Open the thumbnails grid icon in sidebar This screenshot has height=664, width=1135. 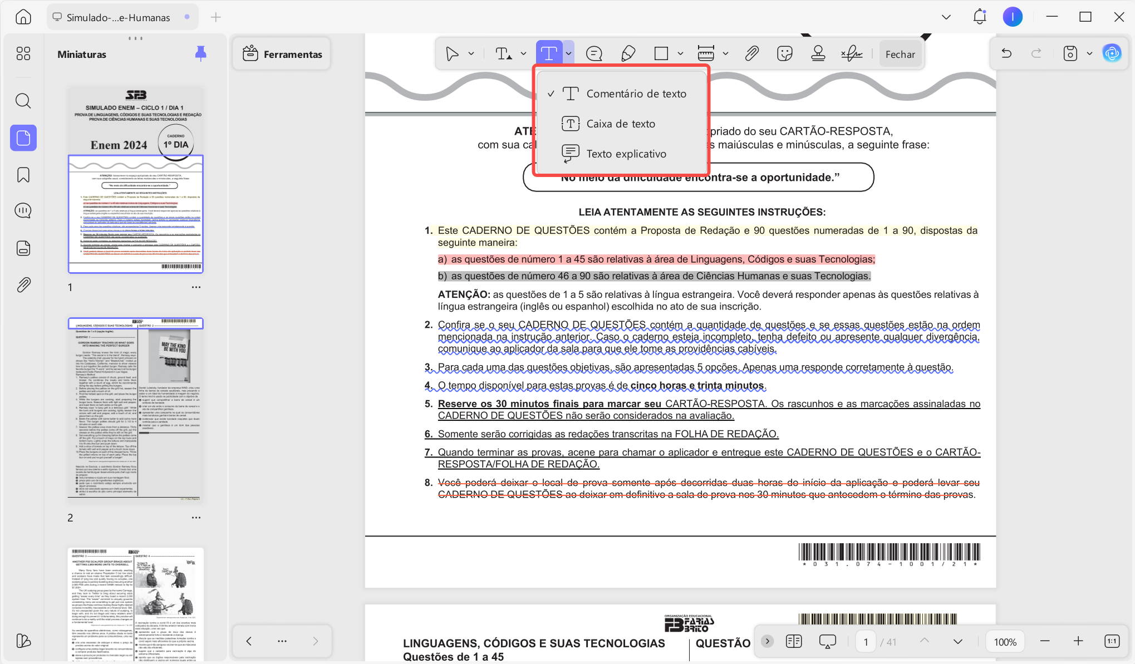pyautogui.click(x=23, y=53)
